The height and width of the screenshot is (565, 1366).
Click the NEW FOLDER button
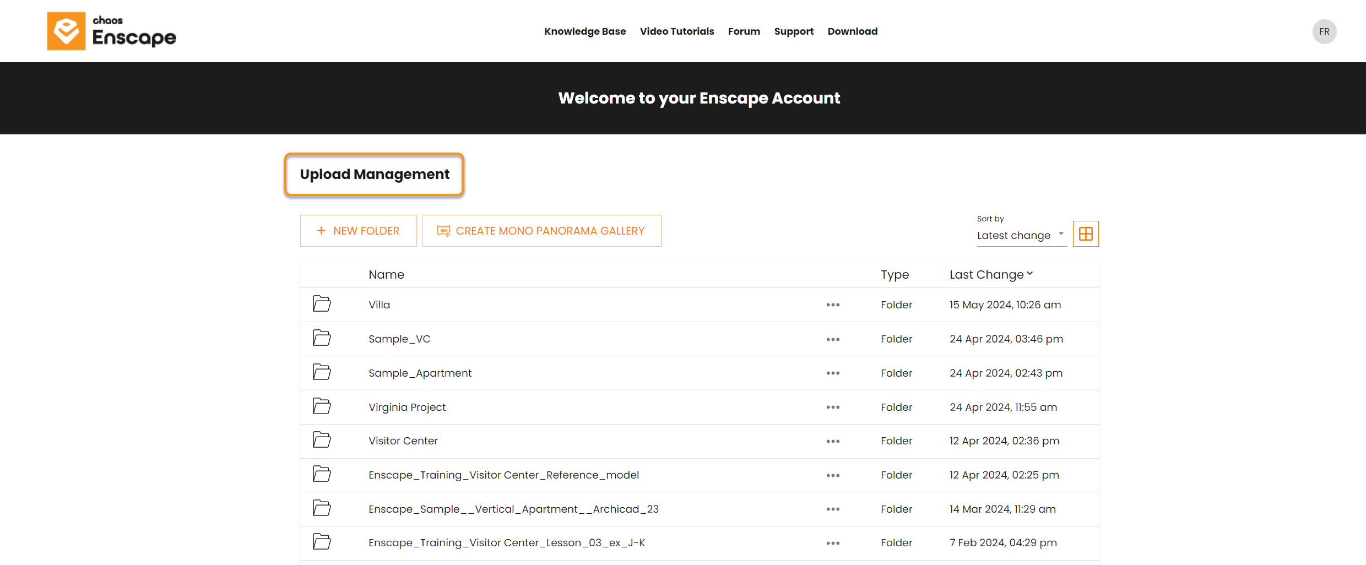pos(358,231)
